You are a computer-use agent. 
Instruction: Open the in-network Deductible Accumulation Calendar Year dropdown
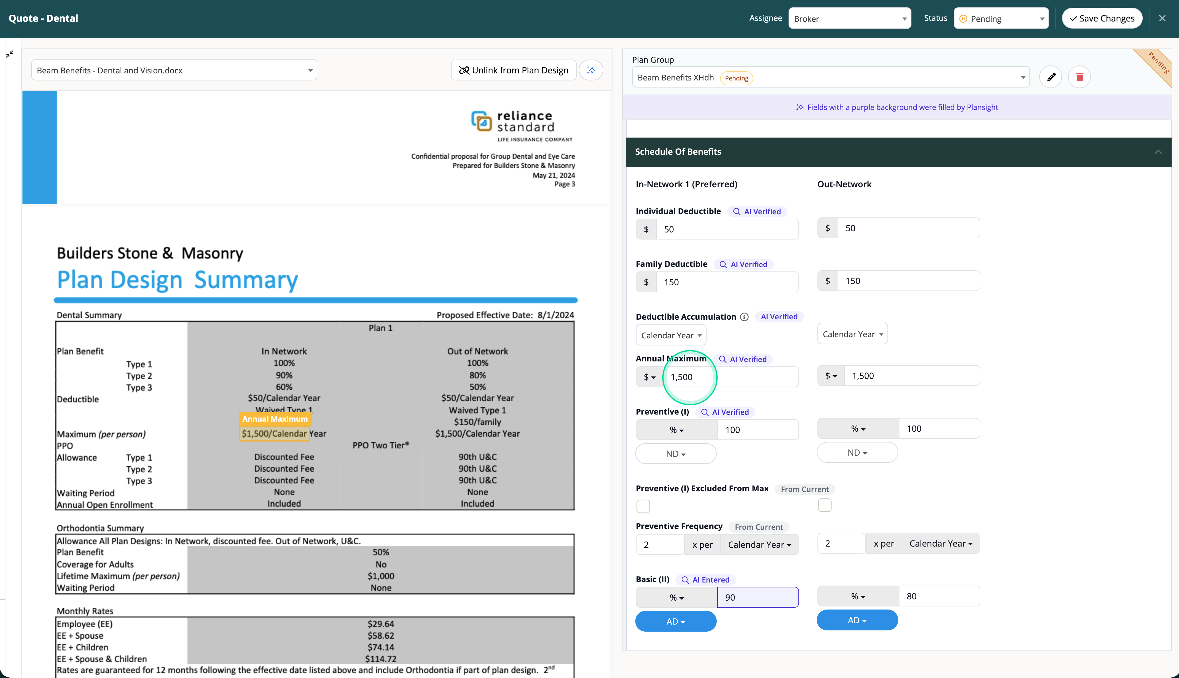(671, 335)
